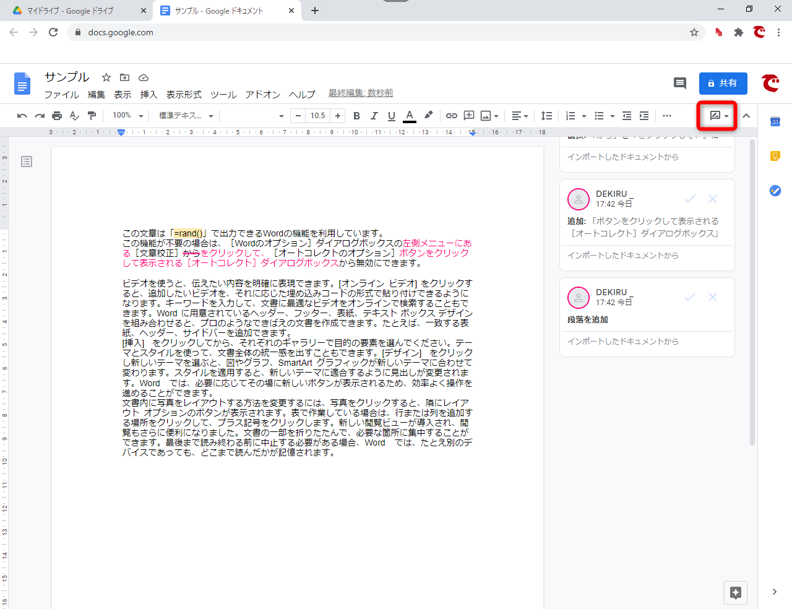Accept the 追加 suggestion with checkmark
The height and width of the screenshot is (609, 792).
coord(690,199)
